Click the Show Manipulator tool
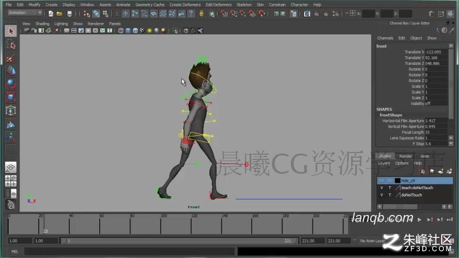The image size is (459, 258). [x=11, y=137]
